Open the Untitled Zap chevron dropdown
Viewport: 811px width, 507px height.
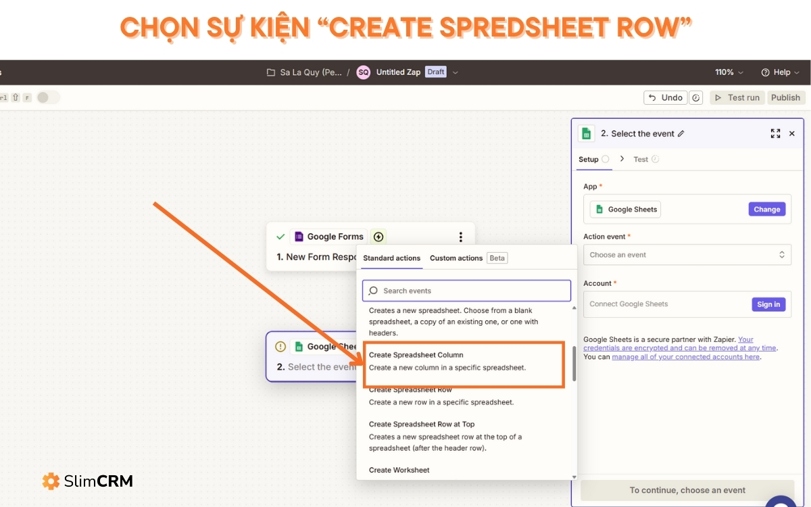click(x=456, y=72)
